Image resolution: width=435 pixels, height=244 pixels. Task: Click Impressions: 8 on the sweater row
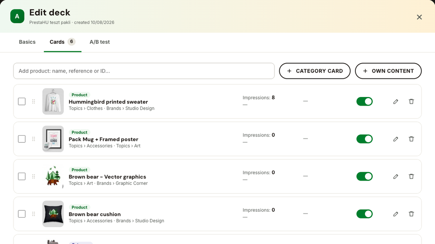259,98
